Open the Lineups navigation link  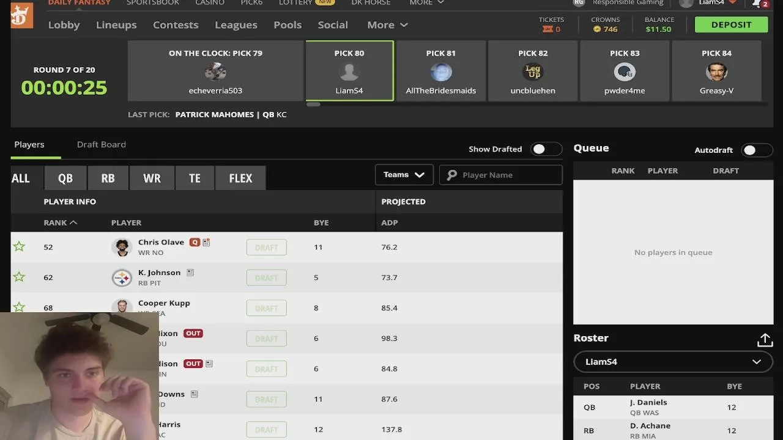point(116,25)
